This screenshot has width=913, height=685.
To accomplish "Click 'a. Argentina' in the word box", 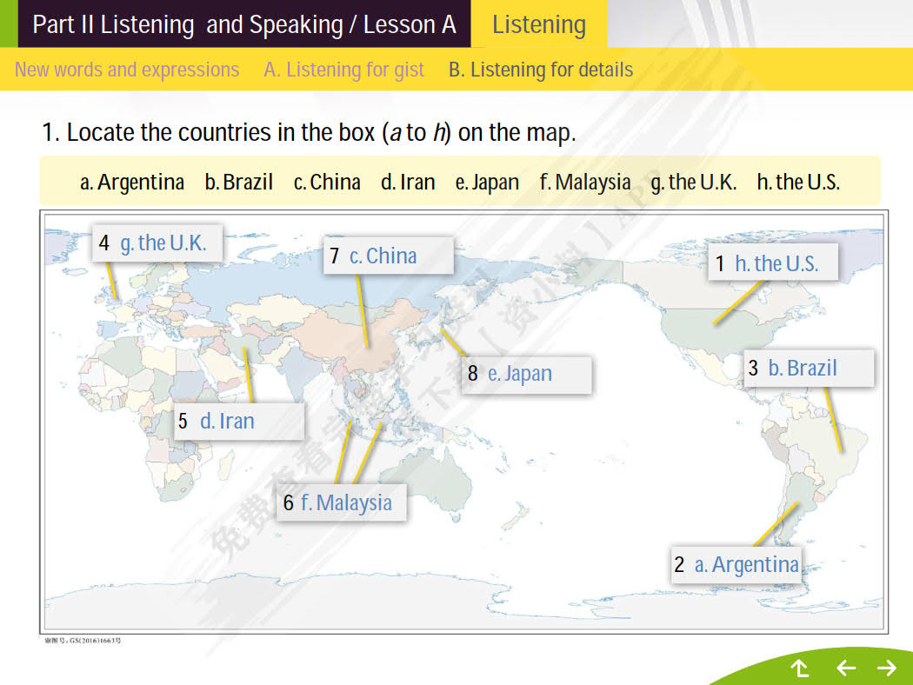I will click(x=131, y=183).
